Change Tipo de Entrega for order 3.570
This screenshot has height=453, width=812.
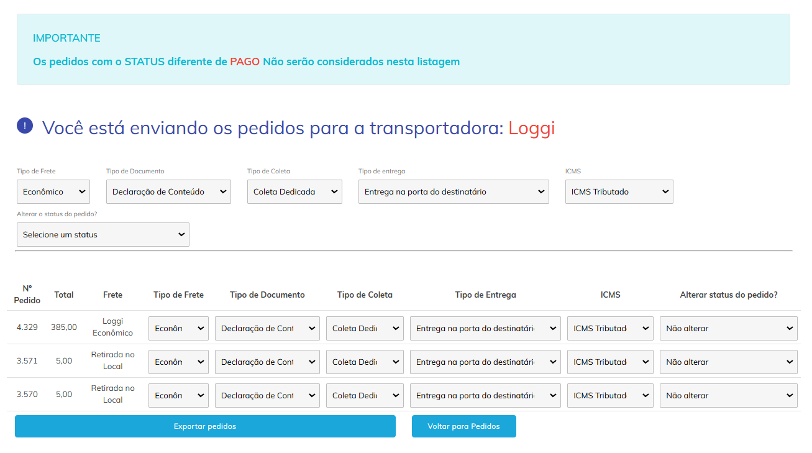pyautogui.click(x=485, y=395)
